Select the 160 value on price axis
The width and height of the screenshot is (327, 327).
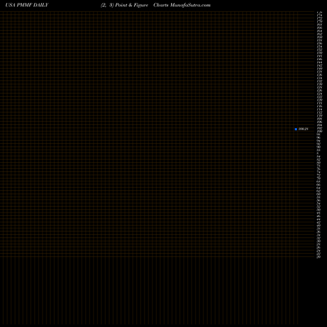point(319,37)
